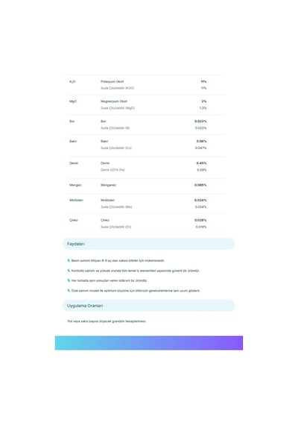Click the leaf bullet icon beside the first benefit
The image size is (298, 425).
(x=69, y=260)
